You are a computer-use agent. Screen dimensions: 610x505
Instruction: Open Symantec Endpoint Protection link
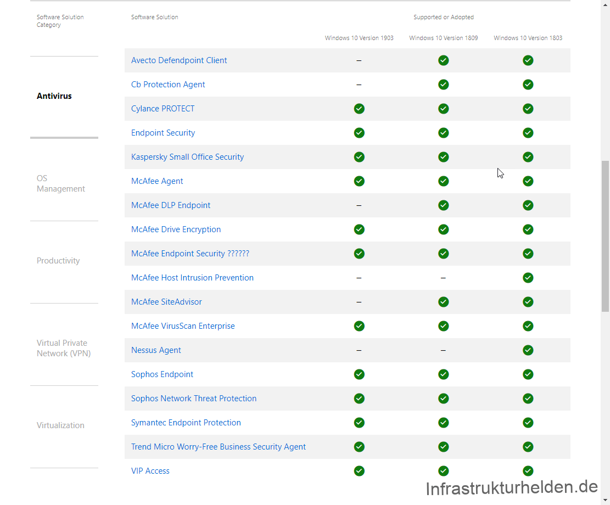(186, 422)
